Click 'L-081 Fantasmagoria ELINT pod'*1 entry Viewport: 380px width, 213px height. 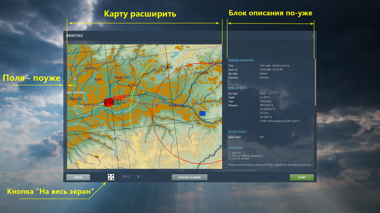pos(279,121)
